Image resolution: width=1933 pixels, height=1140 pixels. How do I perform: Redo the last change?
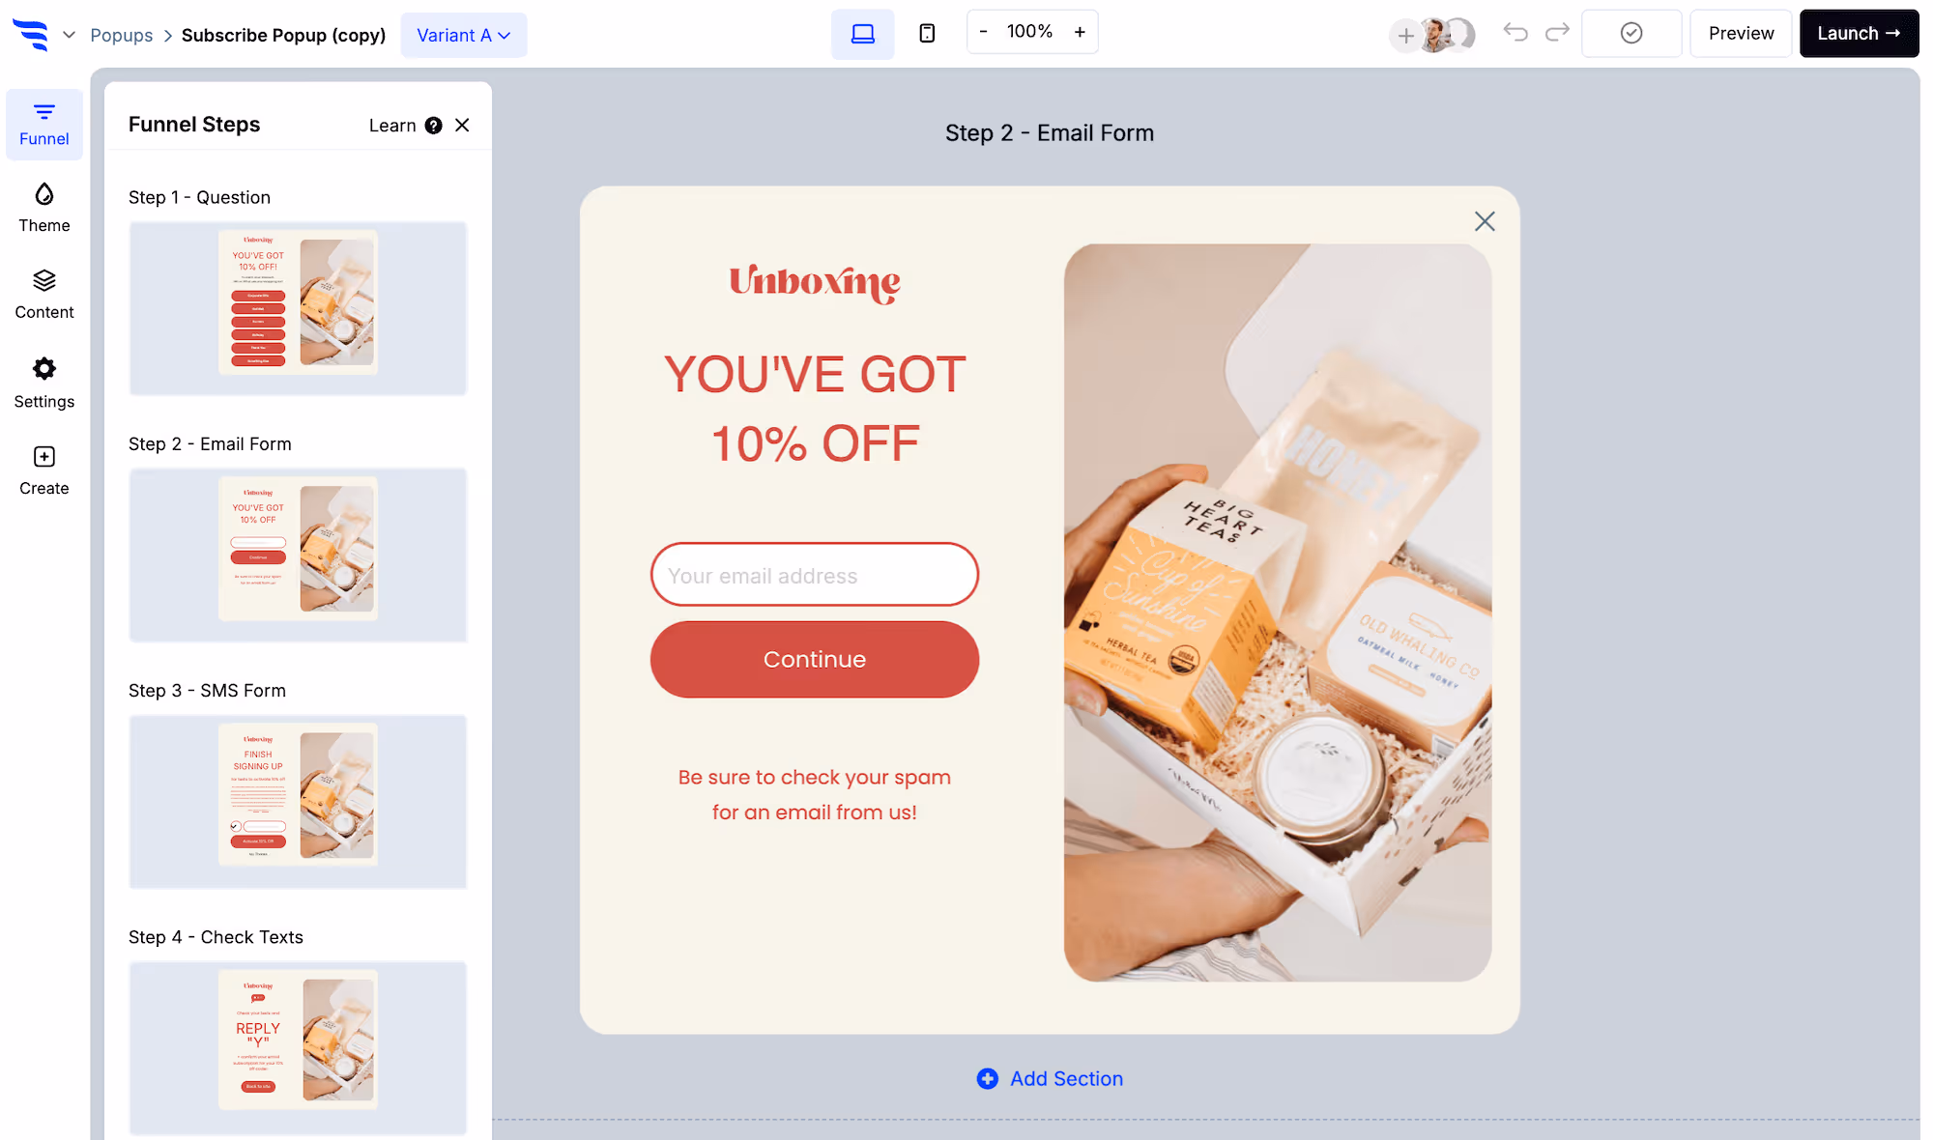point(1557,33)
